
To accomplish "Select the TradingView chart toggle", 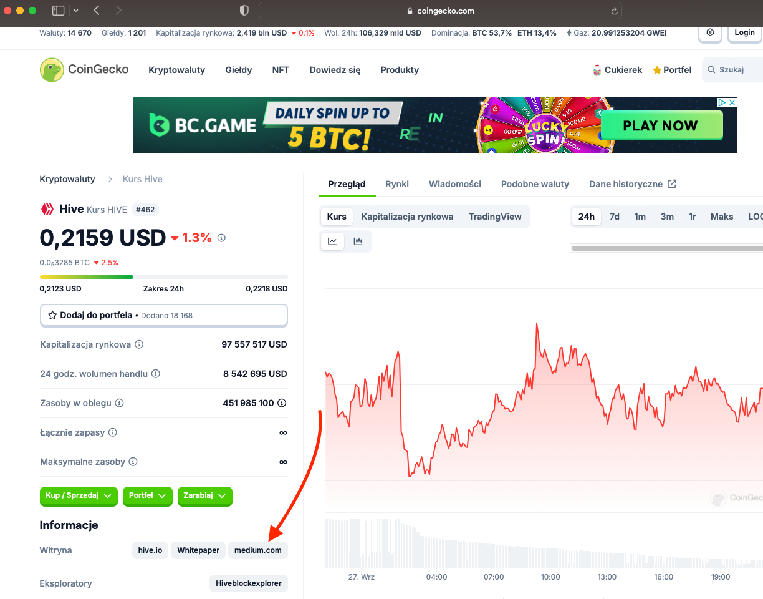I will click(x=495, y=217).
